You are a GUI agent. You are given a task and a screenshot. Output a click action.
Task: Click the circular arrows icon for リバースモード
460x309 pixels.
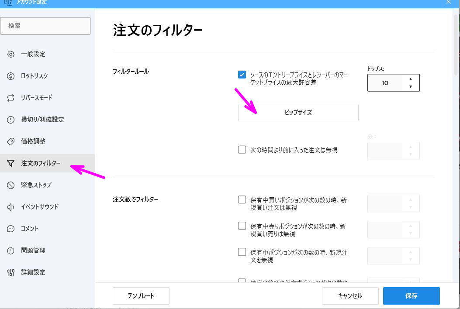point(10,97)
